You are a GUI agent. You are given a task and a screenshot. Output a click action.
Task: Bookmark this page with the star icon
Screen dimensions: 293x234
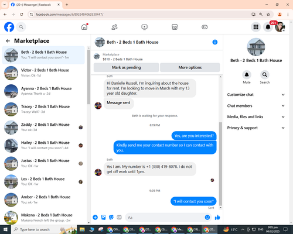(268, 14)
